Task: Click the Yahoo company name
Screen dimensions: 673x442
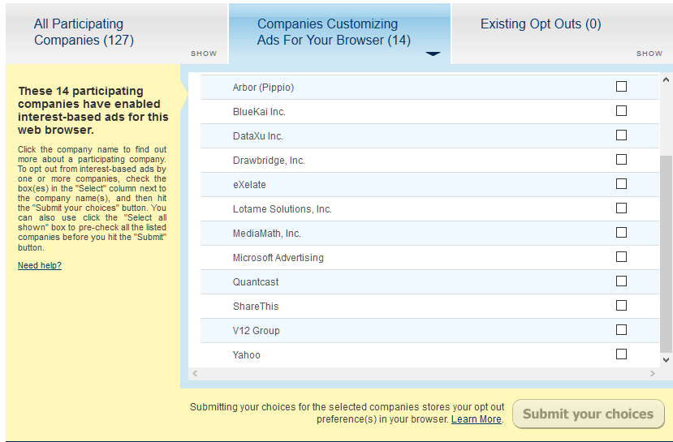Action: pos(246,355)
